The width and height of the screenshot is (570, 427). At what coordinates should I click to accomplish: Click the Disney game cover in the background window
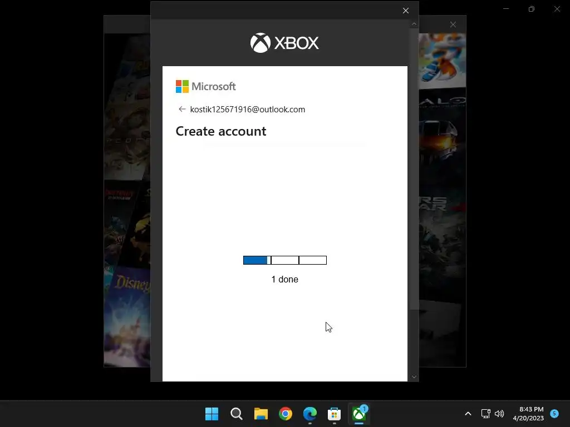[127, 316]
